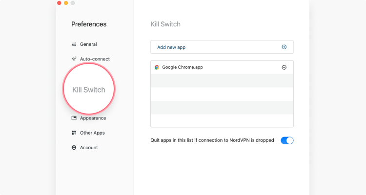
Task: Open Auto-connect preferences
Action: click(x=91, y=59)
